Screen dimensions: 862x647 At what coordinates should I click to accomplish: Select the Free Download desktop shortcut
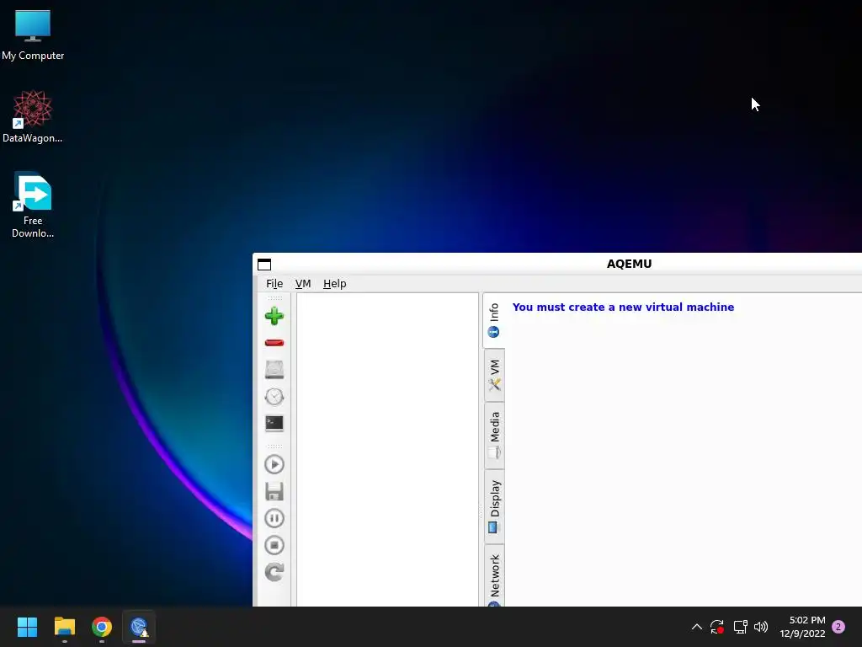click(33, 206)
